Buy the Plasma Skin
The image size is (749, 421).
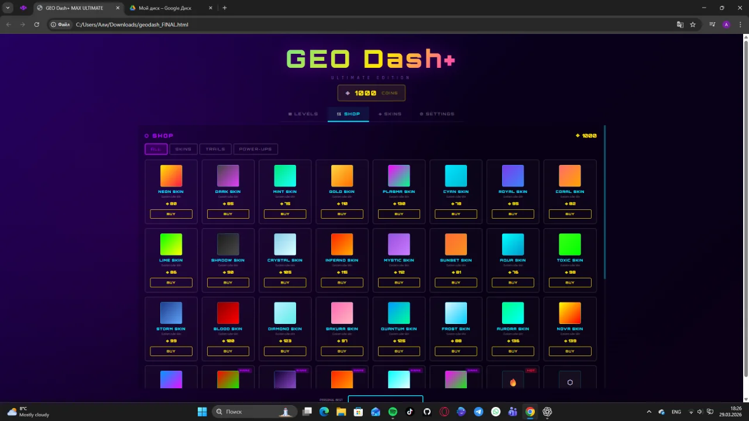[x=399, y=214]
